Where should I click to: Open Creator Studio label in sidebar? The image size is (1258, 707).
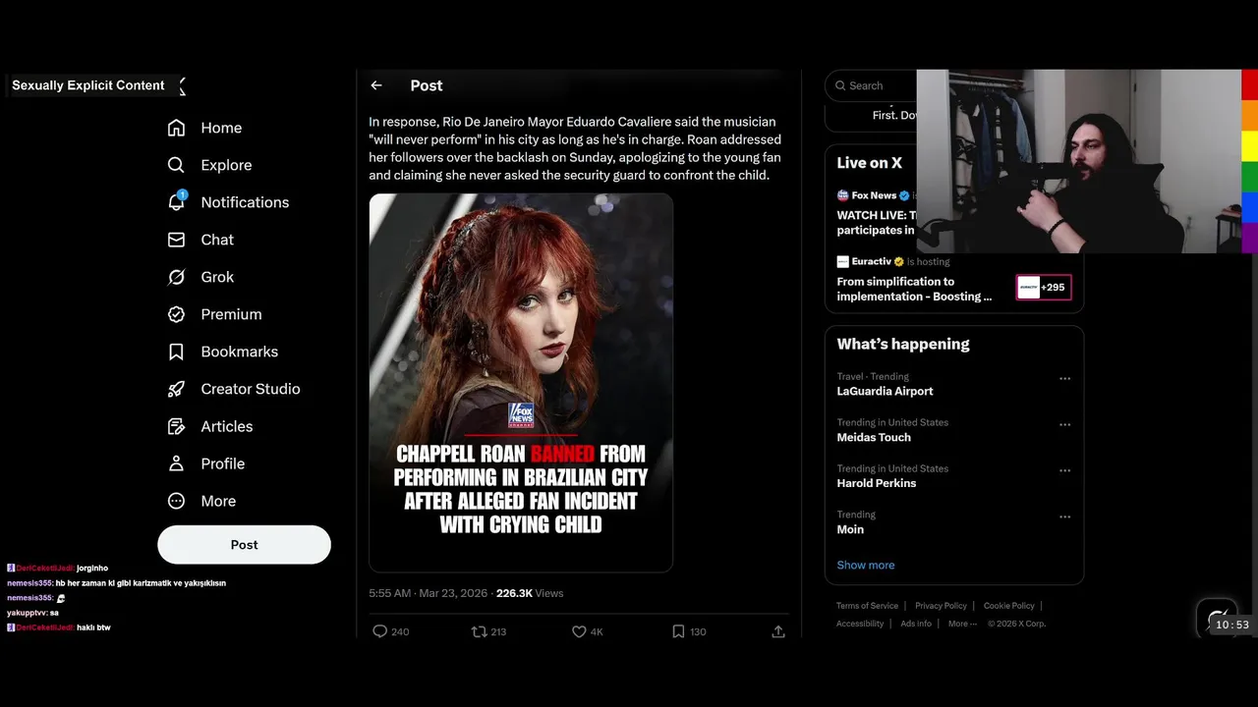251,389
